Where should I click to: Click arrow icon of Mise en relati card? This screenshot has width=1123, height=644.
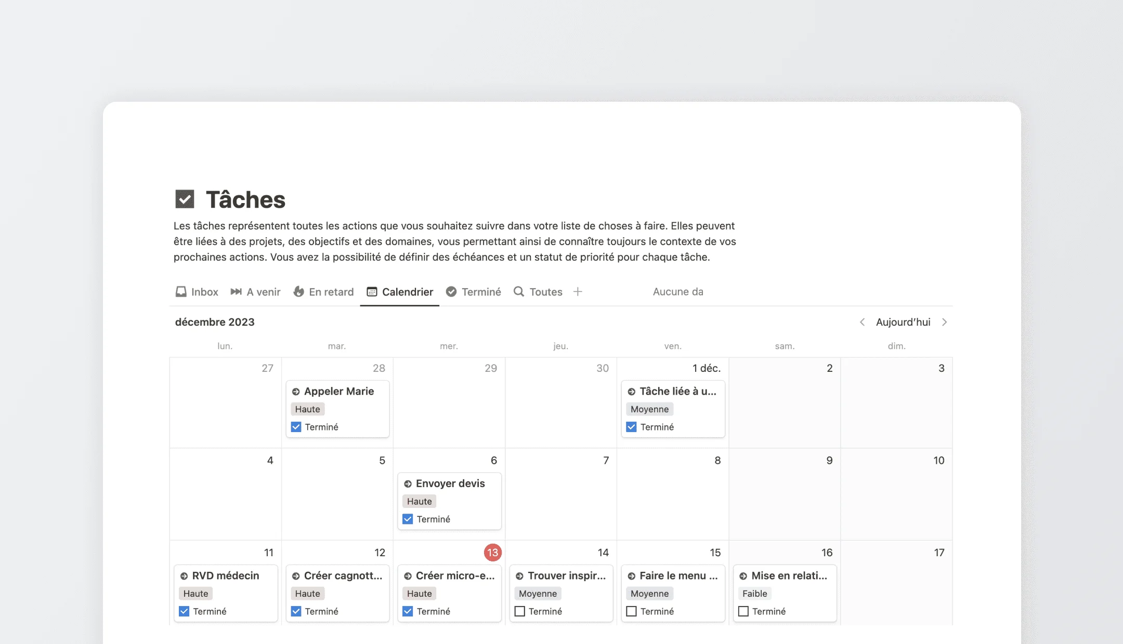click(743, 576)
